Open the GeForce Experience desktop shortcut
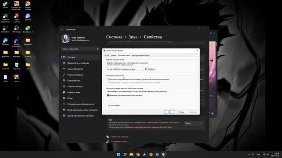 point(5,18)
